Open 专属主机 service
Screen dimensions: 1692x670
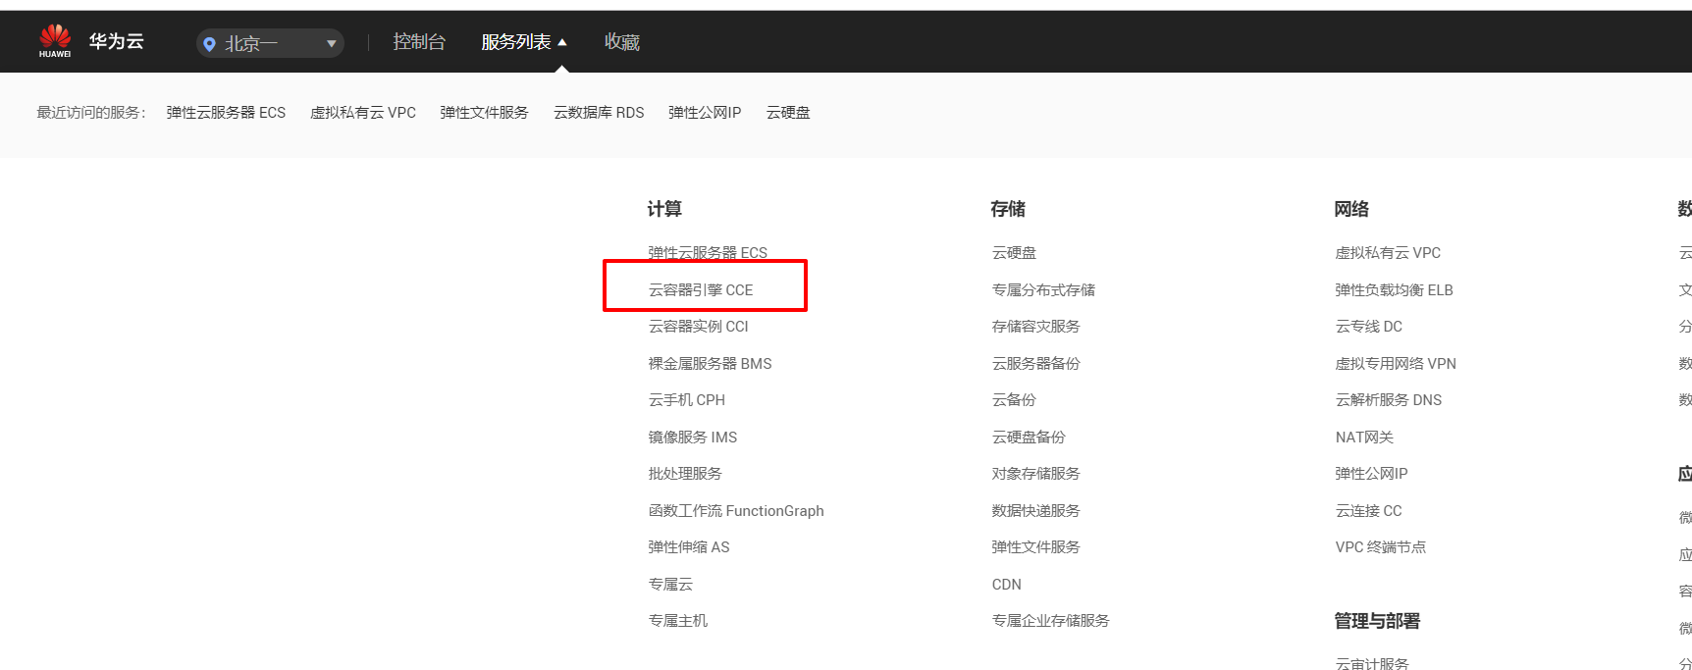point(678,621)
